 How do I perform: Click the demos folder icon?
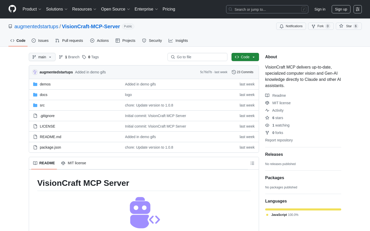click(35, 84)
